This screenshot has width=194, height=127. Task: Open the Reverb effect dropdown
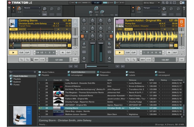[x=32, y=8]
